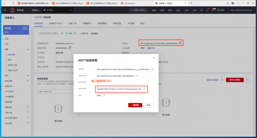Click the refresh icon next to 查看全部属性
Viewport: 257px width, 138px height.
click(x=247, y=79)
